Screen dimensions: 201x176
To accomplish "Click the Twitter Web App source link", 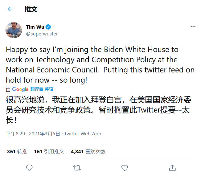I will click(x=83, y=134).
